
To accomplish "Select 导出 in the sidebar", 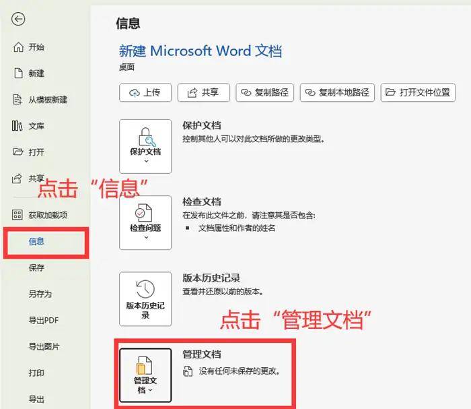I will tap(36, 399).
